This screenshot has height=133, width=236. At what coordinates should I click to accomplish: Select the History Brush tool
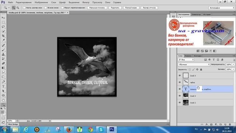3,59
